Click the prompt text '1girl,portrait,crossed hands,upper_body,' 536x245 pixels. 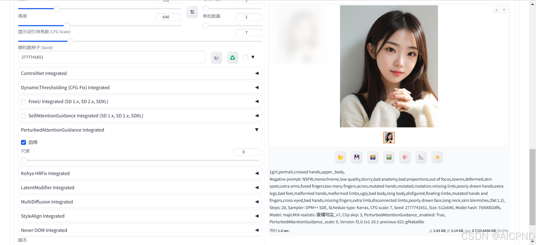coord(307,172)
